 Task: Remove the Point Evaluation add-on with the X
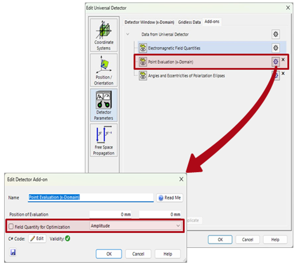click(x=283, y=60)
